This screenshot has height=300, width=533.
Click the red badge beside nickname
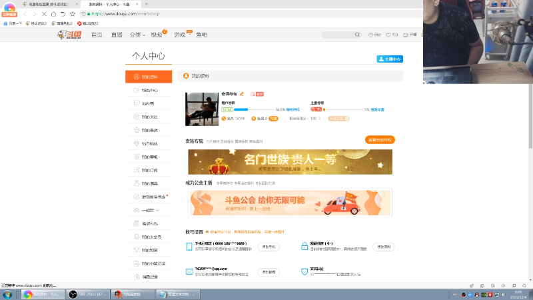pos(257,94)
